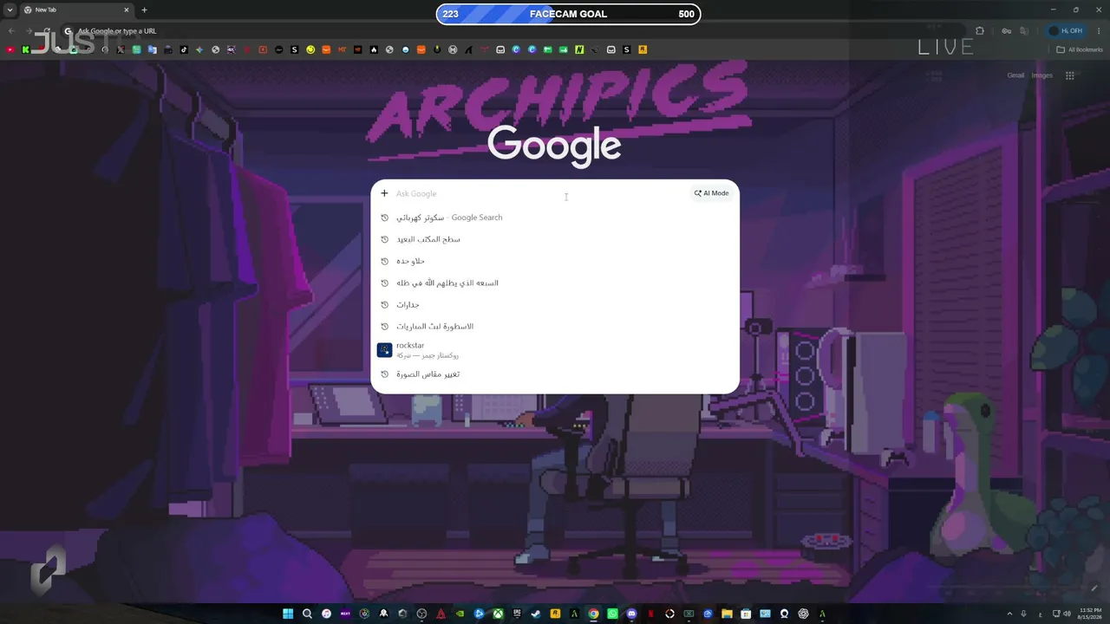This screenshot has height=624, width=1110.
Task: Open the Images link
Action: (1042, 75)
